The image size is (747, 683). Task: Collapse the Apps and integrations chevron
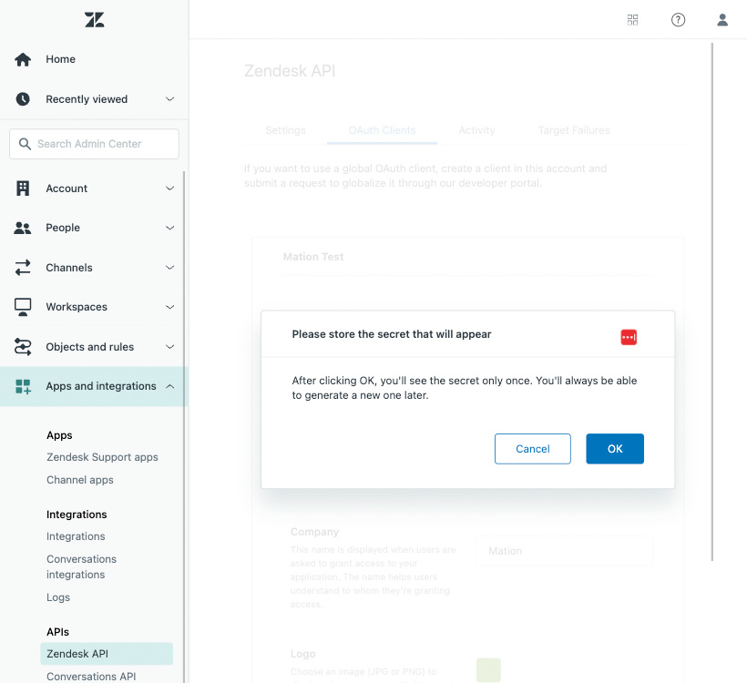(169, 386)
